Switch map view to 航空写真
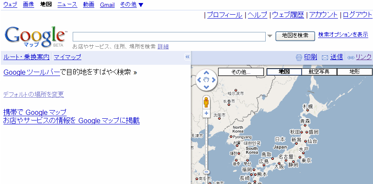 [319, 72]
